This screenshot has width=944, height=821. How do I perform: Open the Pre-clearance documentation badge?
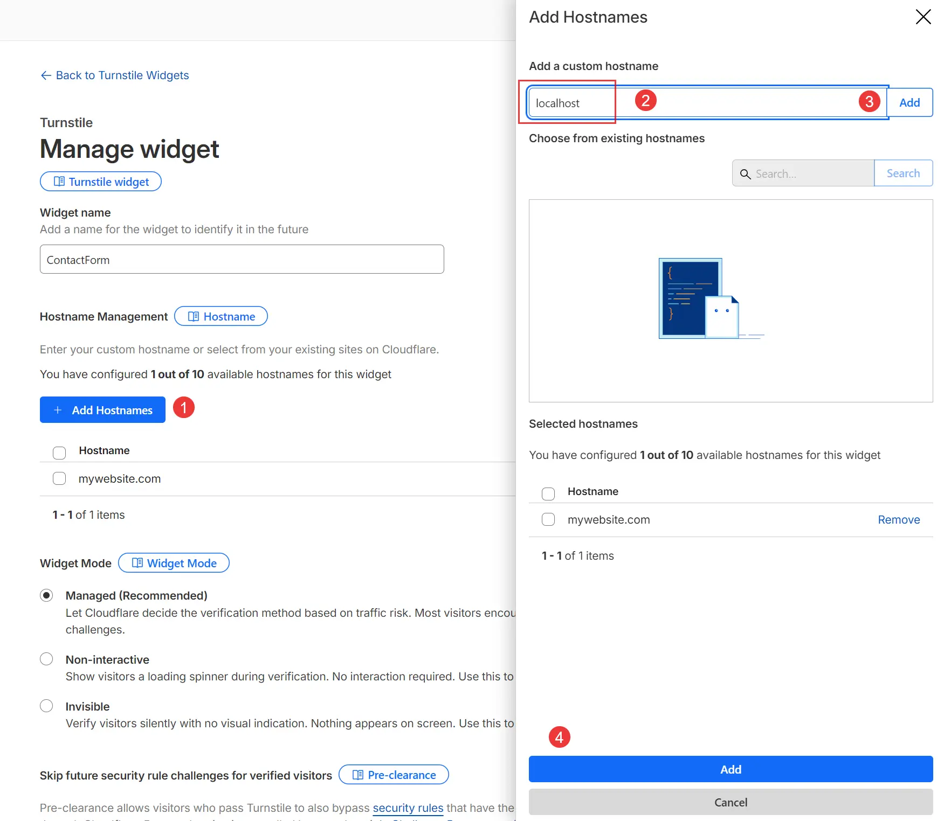[x=393, y=775]
